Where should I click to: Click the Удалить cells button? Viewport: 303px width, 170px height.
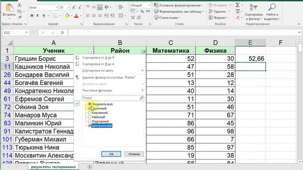[219, 11]
